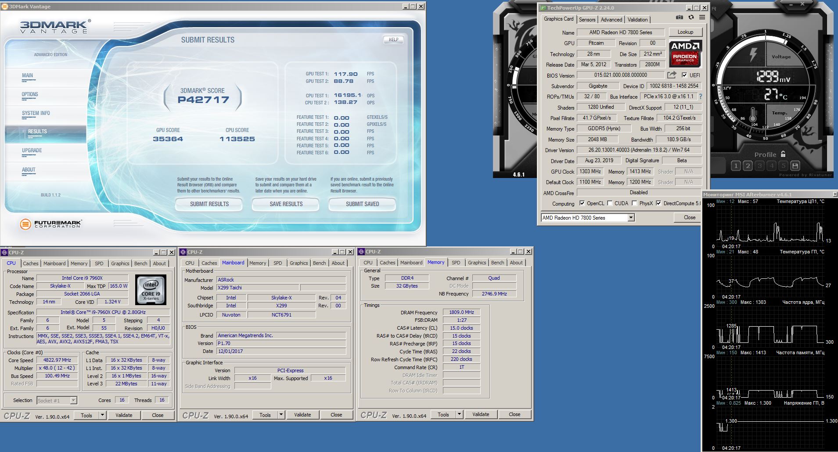Open the GPU-Z hamburger menu
This screenshot has height=452, width=838.
click(x=702, y=18)
